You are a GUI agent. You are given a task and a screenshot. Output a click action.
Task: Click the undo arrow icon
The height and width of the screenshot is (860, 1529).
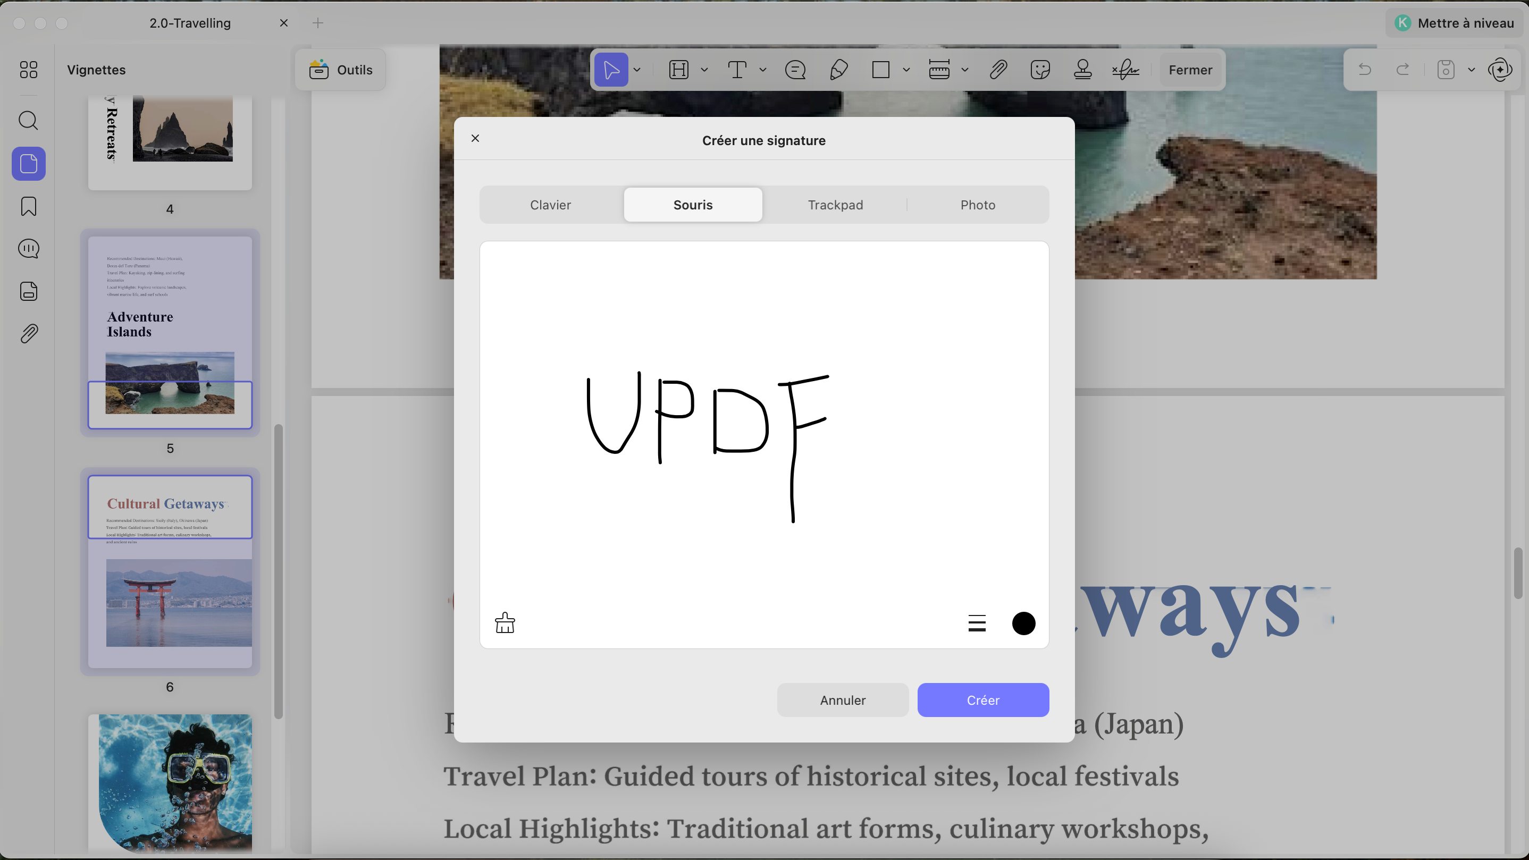pyautogui.click(x=1365, y=70)
